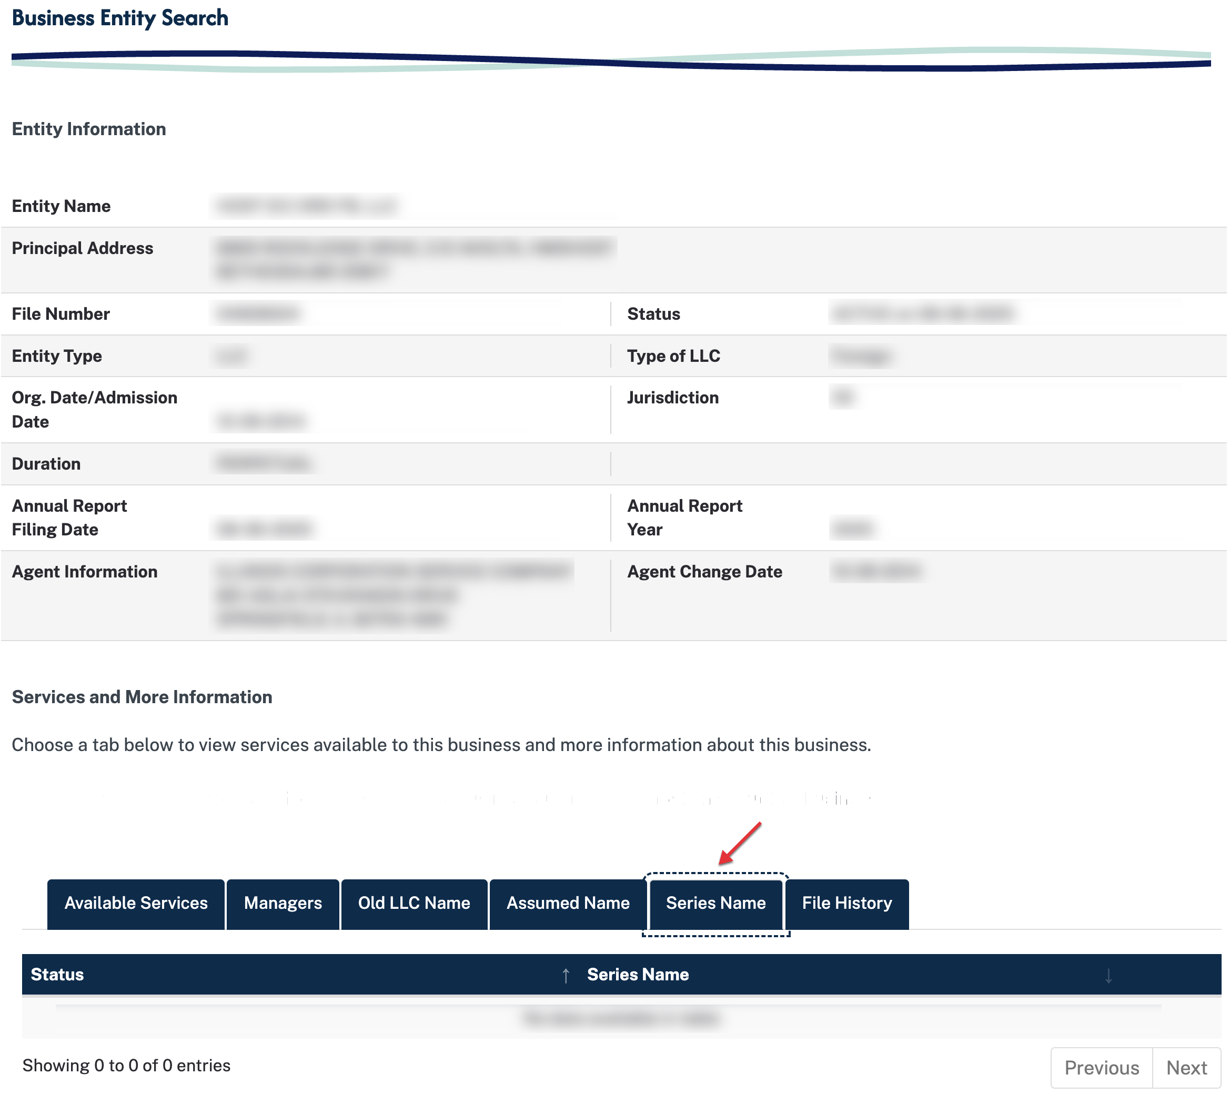Click the blurred Entity Name value
The image size is (1230, 1095).
point(306,206)
